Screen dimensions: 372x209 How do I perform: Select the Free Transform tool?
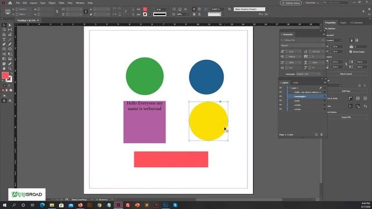point(10,54)
